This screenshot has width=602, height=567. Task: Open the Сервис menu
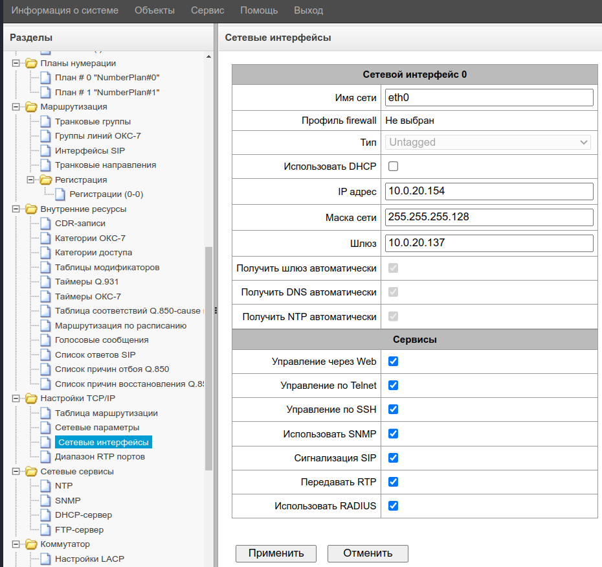(207, 10)
